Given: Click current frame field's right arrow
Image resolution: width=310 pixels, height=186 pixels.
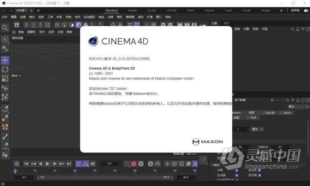Looking at the screenshot, I should pos(119,164).
